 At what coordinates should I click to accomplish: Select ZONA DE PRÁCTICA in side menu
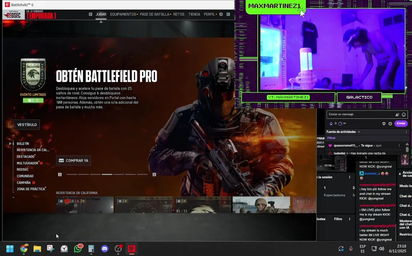click(x=31, y=189)
